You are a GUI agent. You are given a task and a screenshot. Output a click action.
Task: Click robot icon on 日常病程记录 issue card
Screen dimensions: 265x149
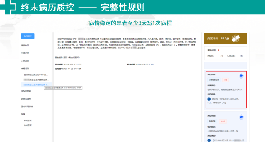click(241, 75)
